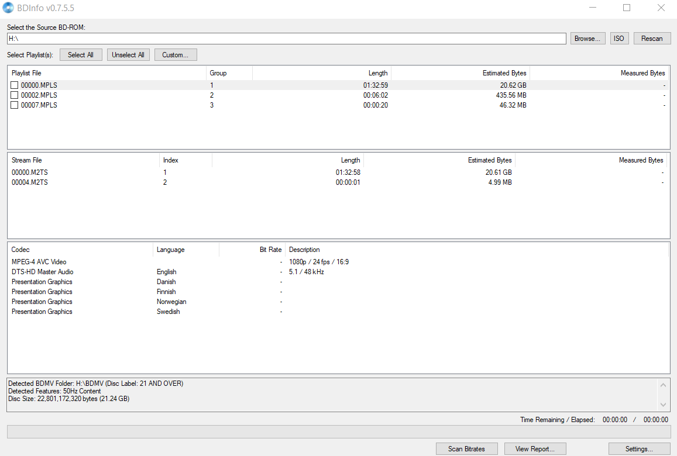Click the 1080p / 24 fps / 16:9 description
677x456 pixels.
coord(319,262)
